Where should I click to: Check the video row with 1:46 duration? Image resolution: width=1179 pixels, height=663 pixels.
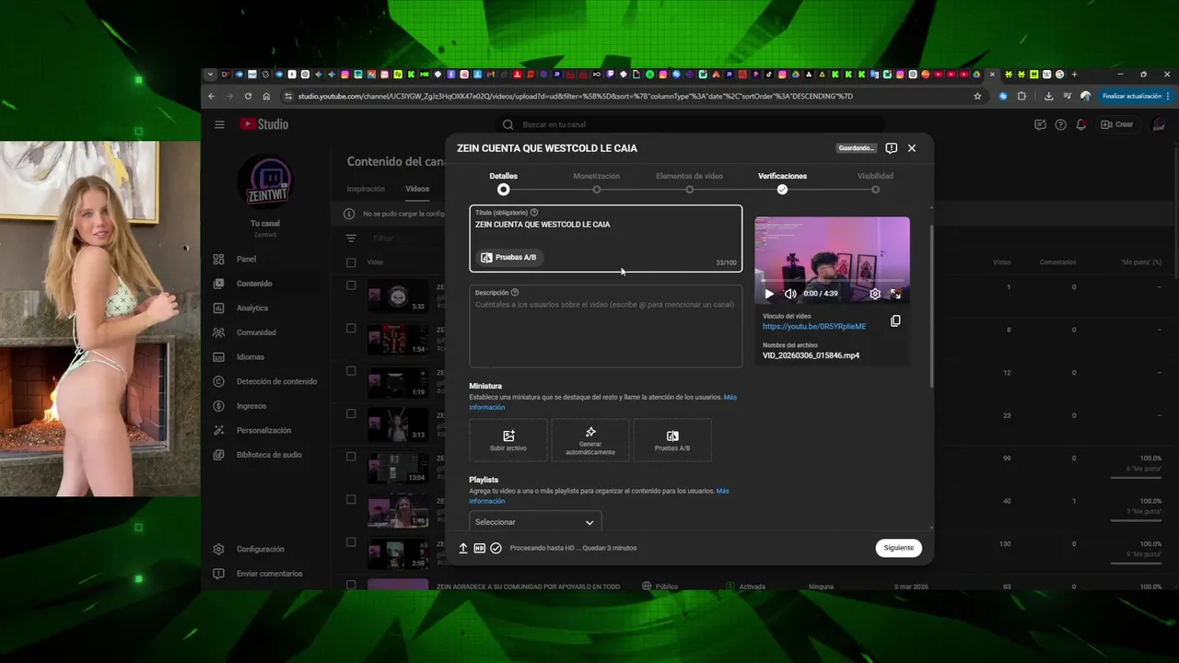pos(351,499)
